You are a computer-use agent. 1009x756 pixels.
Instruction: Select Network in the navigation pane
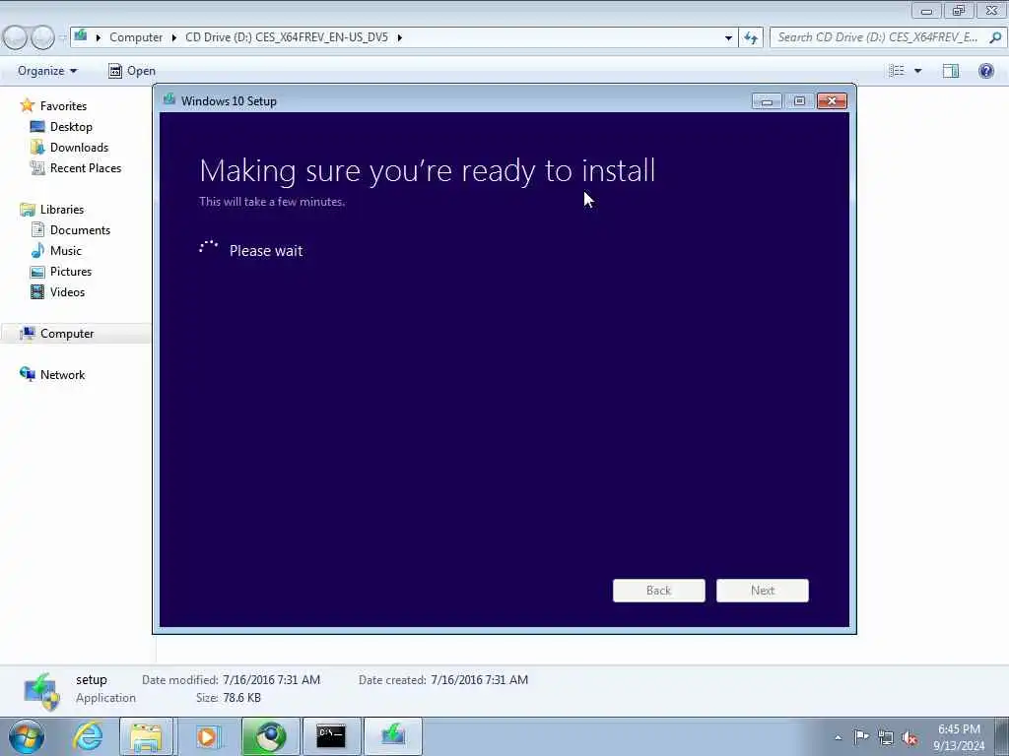(62, 375)
